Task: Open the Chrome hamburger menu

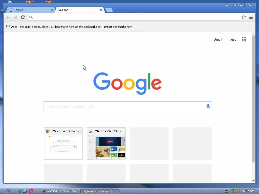Action: pos(251,17)
